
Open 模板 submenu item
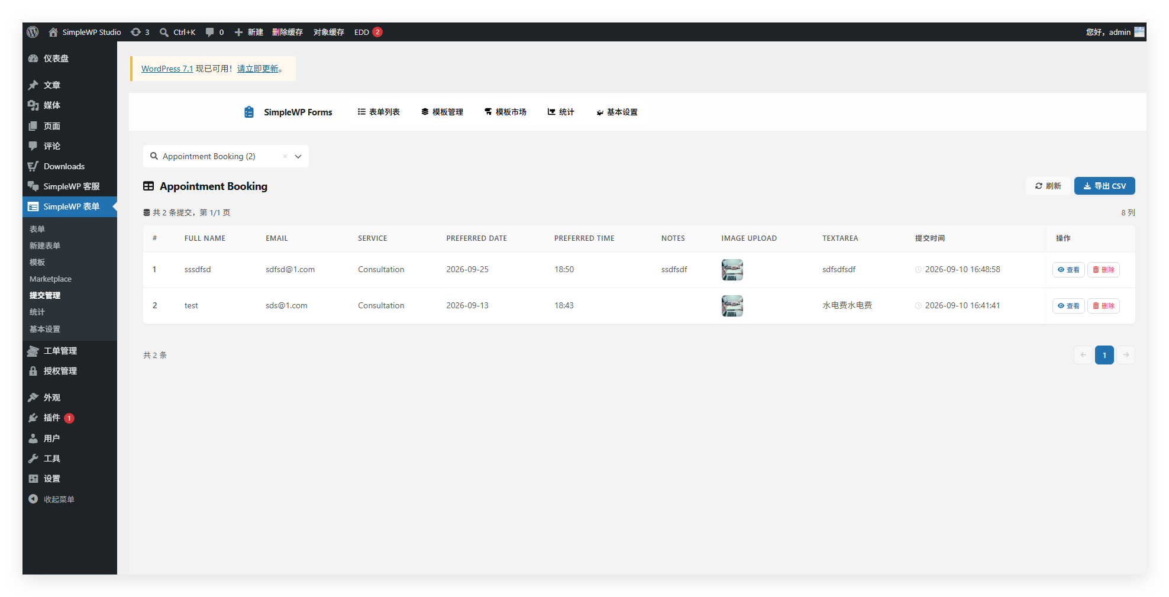coord(37,262)
